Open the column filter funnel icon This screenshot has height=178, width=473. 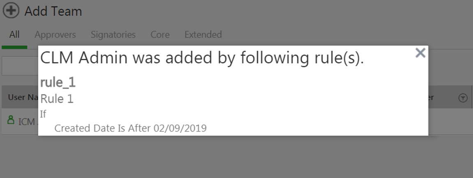pyautogui.click(x=463, y=98)
